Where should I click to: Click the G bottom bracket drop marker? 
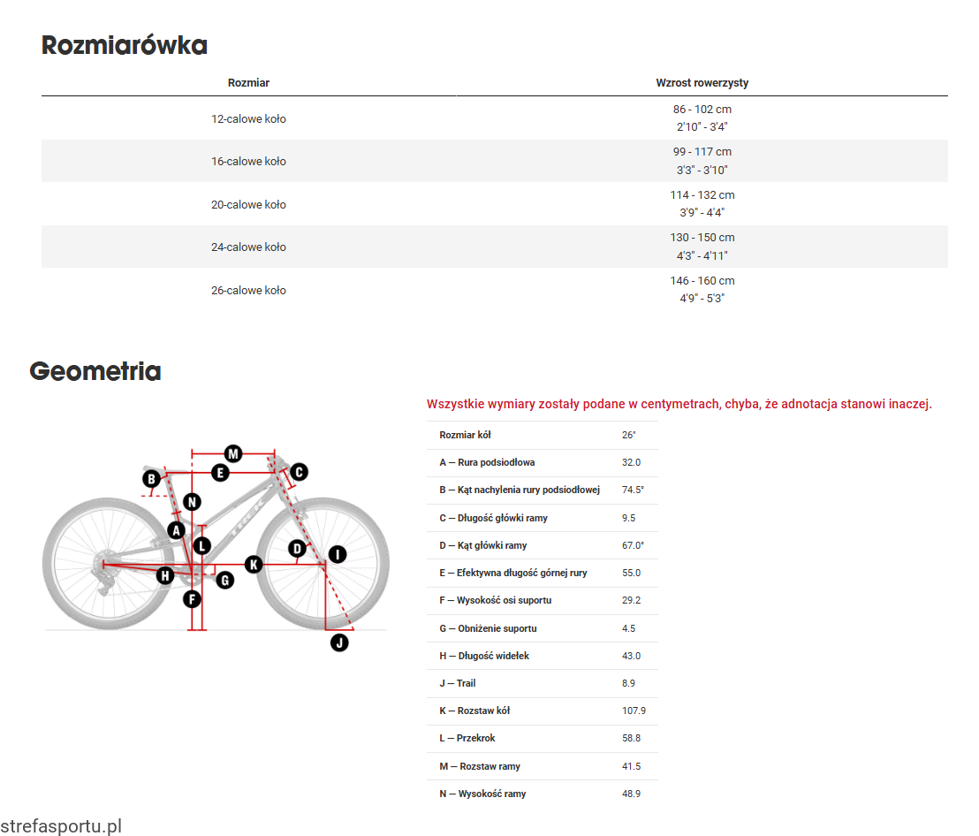[x=224, y=580]
